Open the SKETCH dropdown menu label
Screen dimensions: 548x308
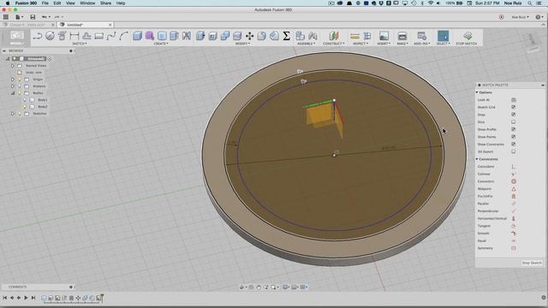click(x=80, y=44)
